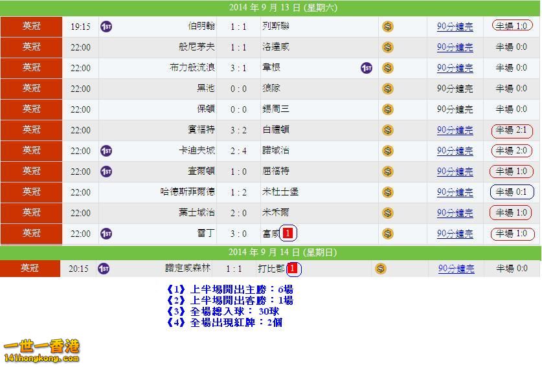Select the team name 諾域治
542x367 pixels.
point(276,151)
